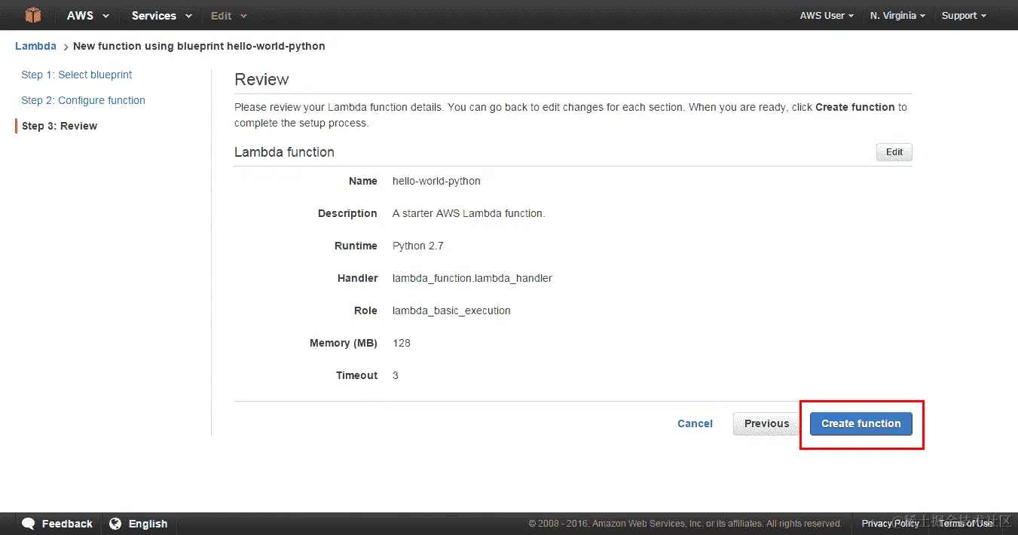
Task: Select the name value hello-world-python
Action: pyautogui.click(x=436, y=181)
